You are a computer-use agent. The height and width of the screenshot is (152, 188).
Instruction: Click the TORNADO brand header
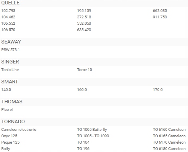(x=13, y=122)
